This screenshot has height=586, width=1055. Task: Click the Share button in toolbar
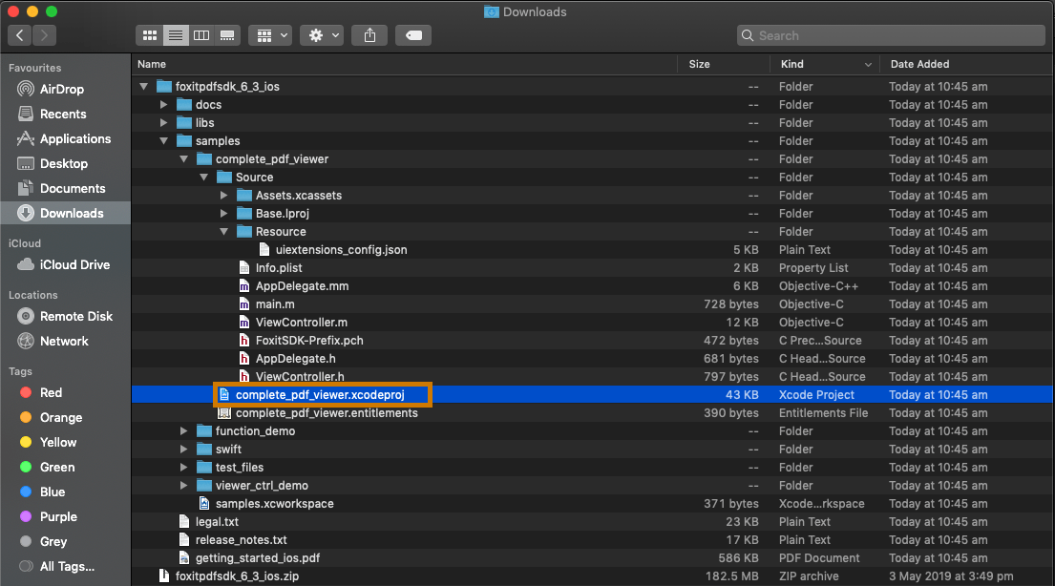pyautogui.click(x=370, y=35)
